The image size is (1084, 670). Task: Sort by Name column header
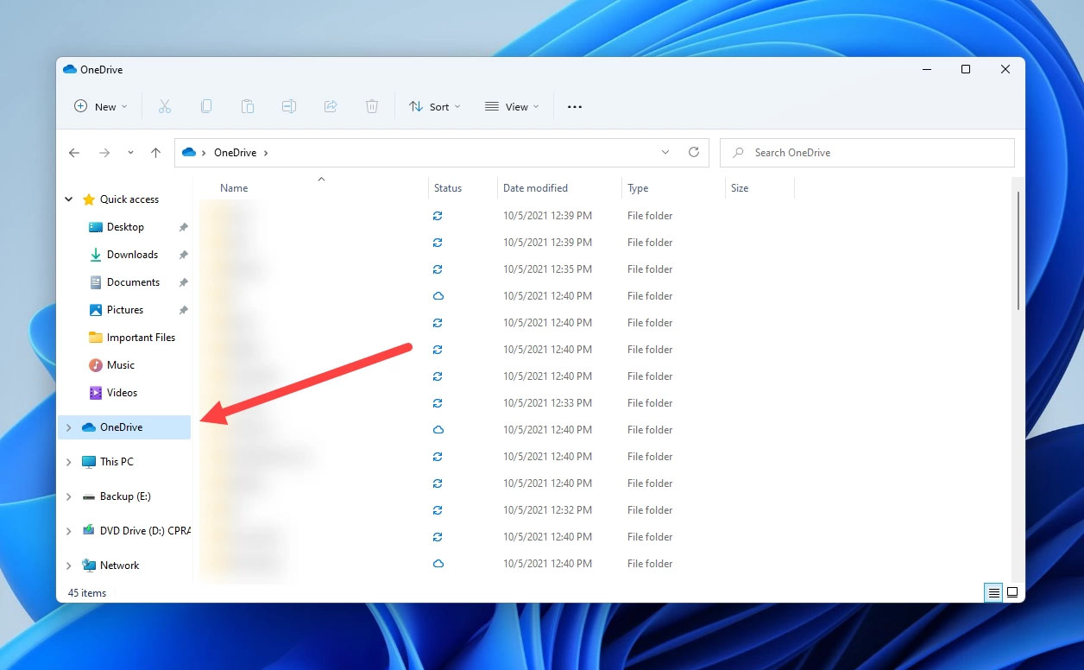(234, 188)
